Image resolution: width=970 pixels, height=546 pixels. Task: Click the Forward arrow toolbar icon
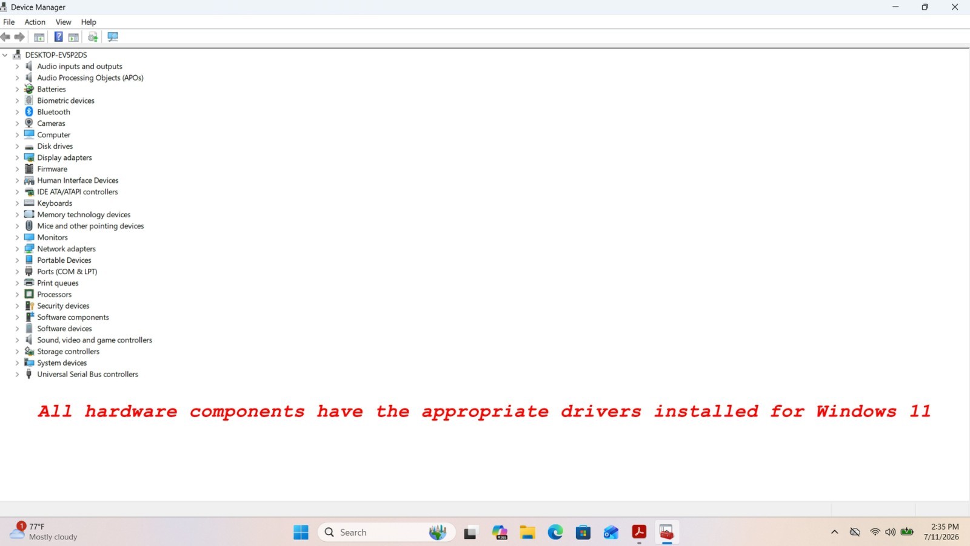(x=19, y=37)
